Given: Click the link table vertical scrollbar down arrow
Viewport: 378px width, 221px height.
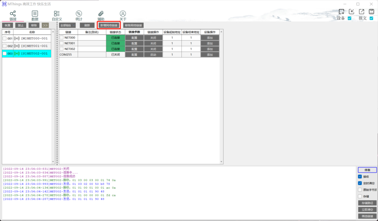Looking at the screenshot, I should pyautogui.click(x=221, y=162).
